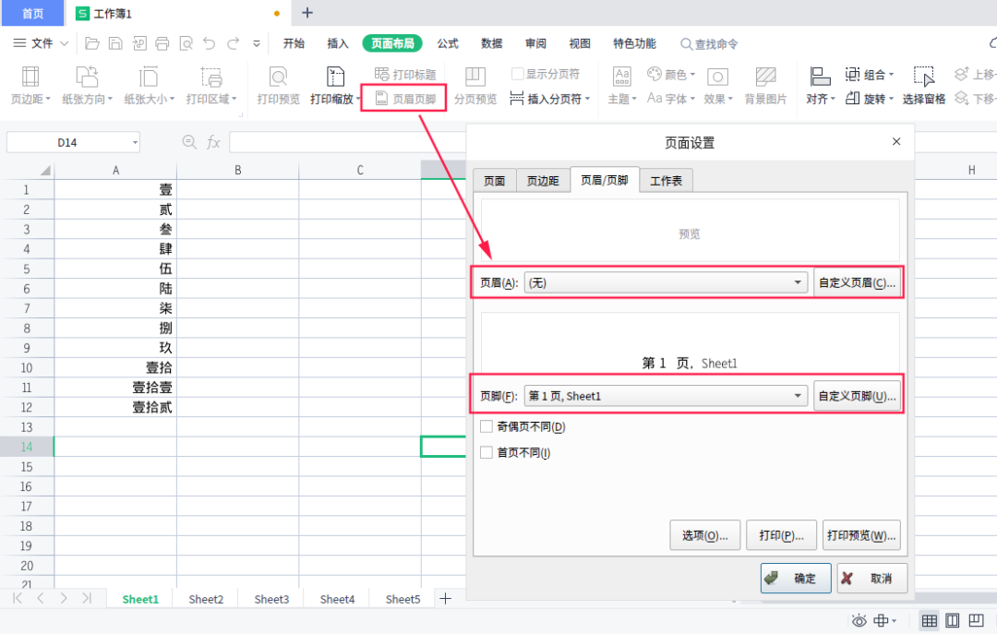Click the zoom magnifier icon beside fx

[x=189, y=142]
